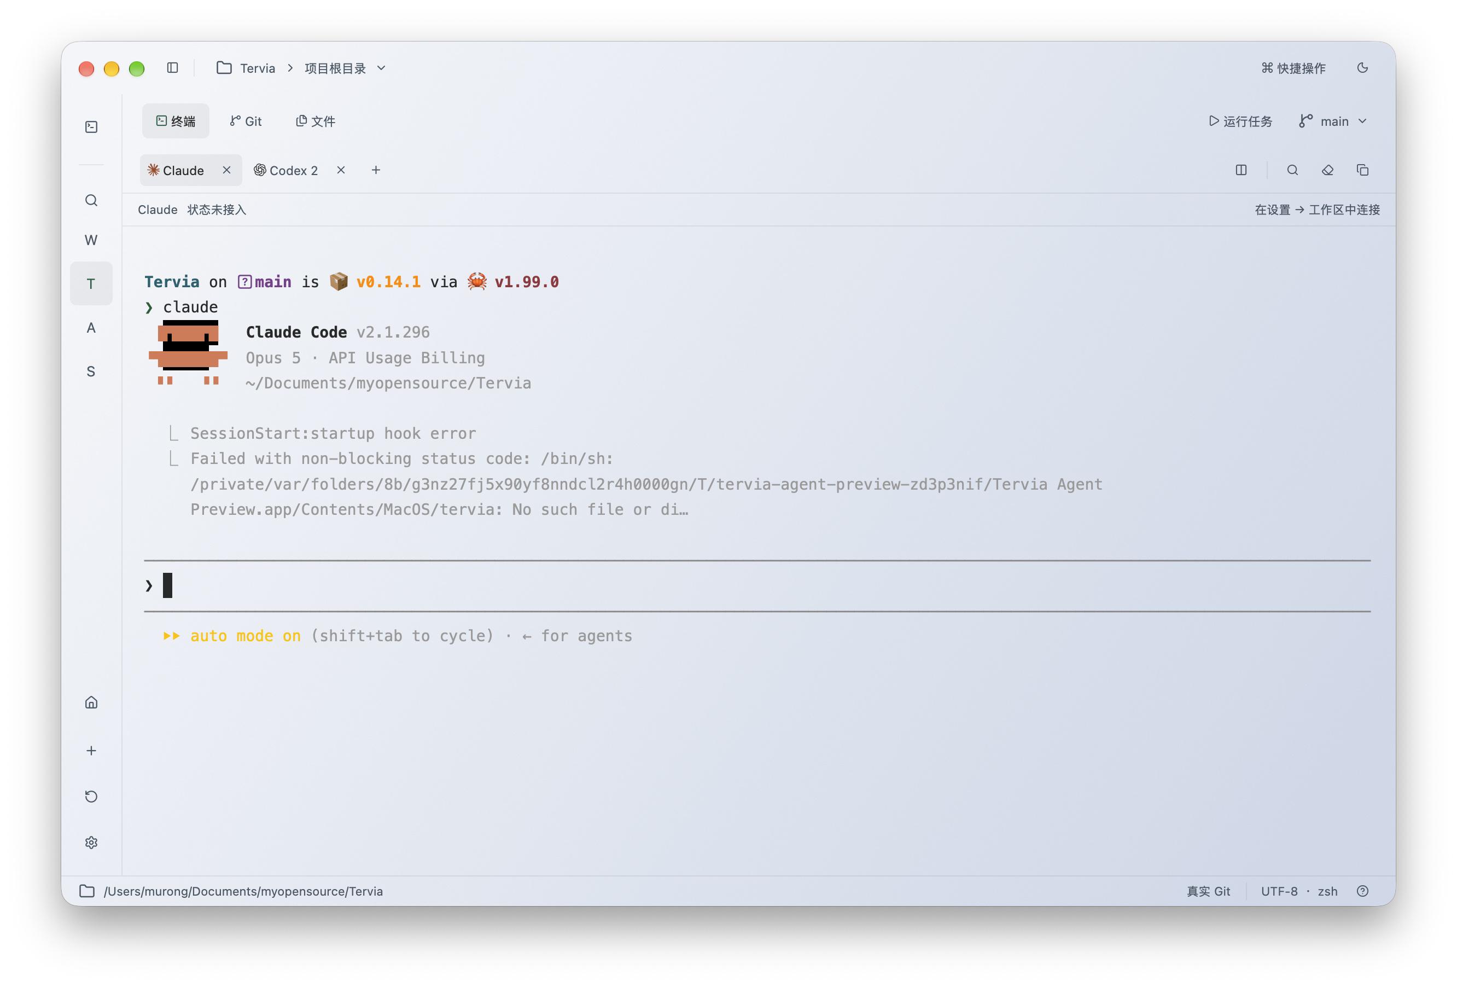Switch to the Git tab

pos(246,121)
